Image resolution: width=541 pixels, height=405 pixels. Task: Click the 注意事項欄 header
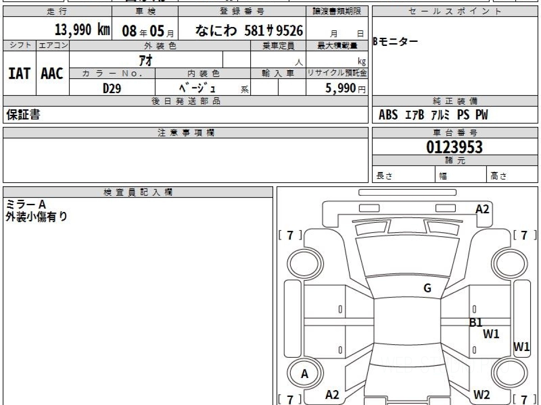185,133
